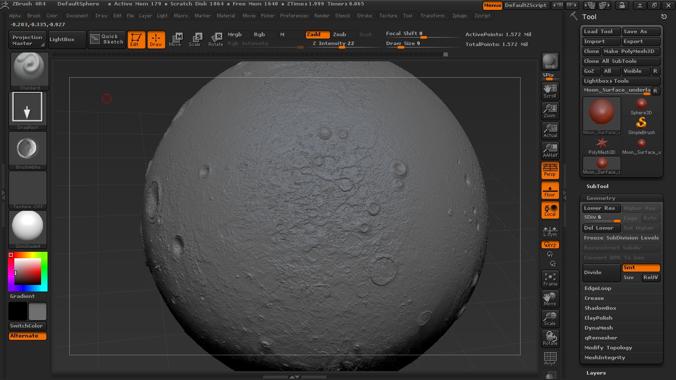
Task: Click Projection Master button
Action: coord(27,40)
